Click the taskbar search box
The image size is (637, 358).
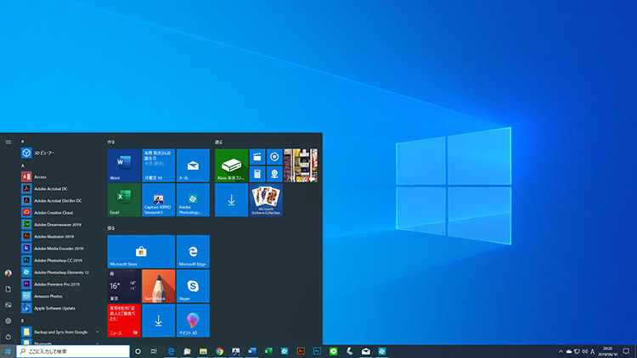[x=72, y=351]
